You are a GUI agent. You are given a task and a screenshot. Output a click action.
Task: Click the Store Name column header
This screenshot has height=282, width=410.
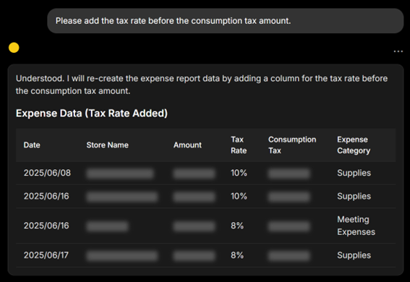[108, 145]
